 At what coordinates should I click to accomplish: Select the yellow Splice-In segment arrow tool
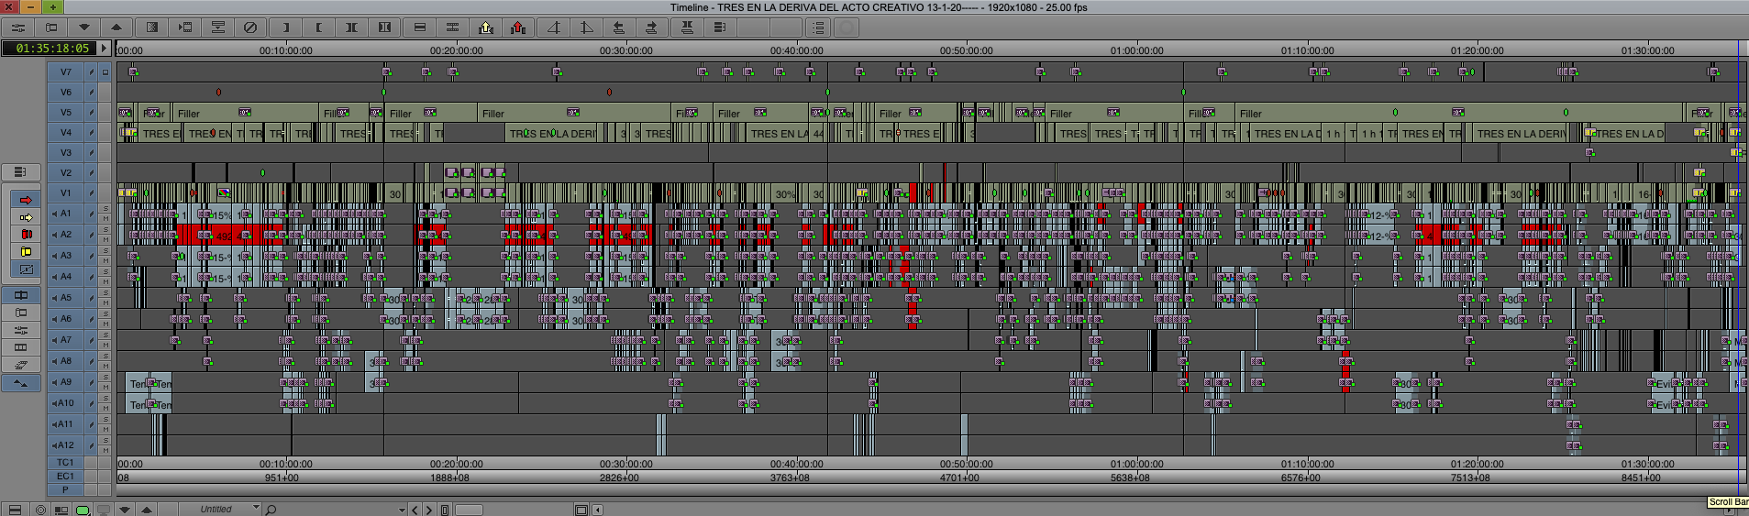(26, 217)
